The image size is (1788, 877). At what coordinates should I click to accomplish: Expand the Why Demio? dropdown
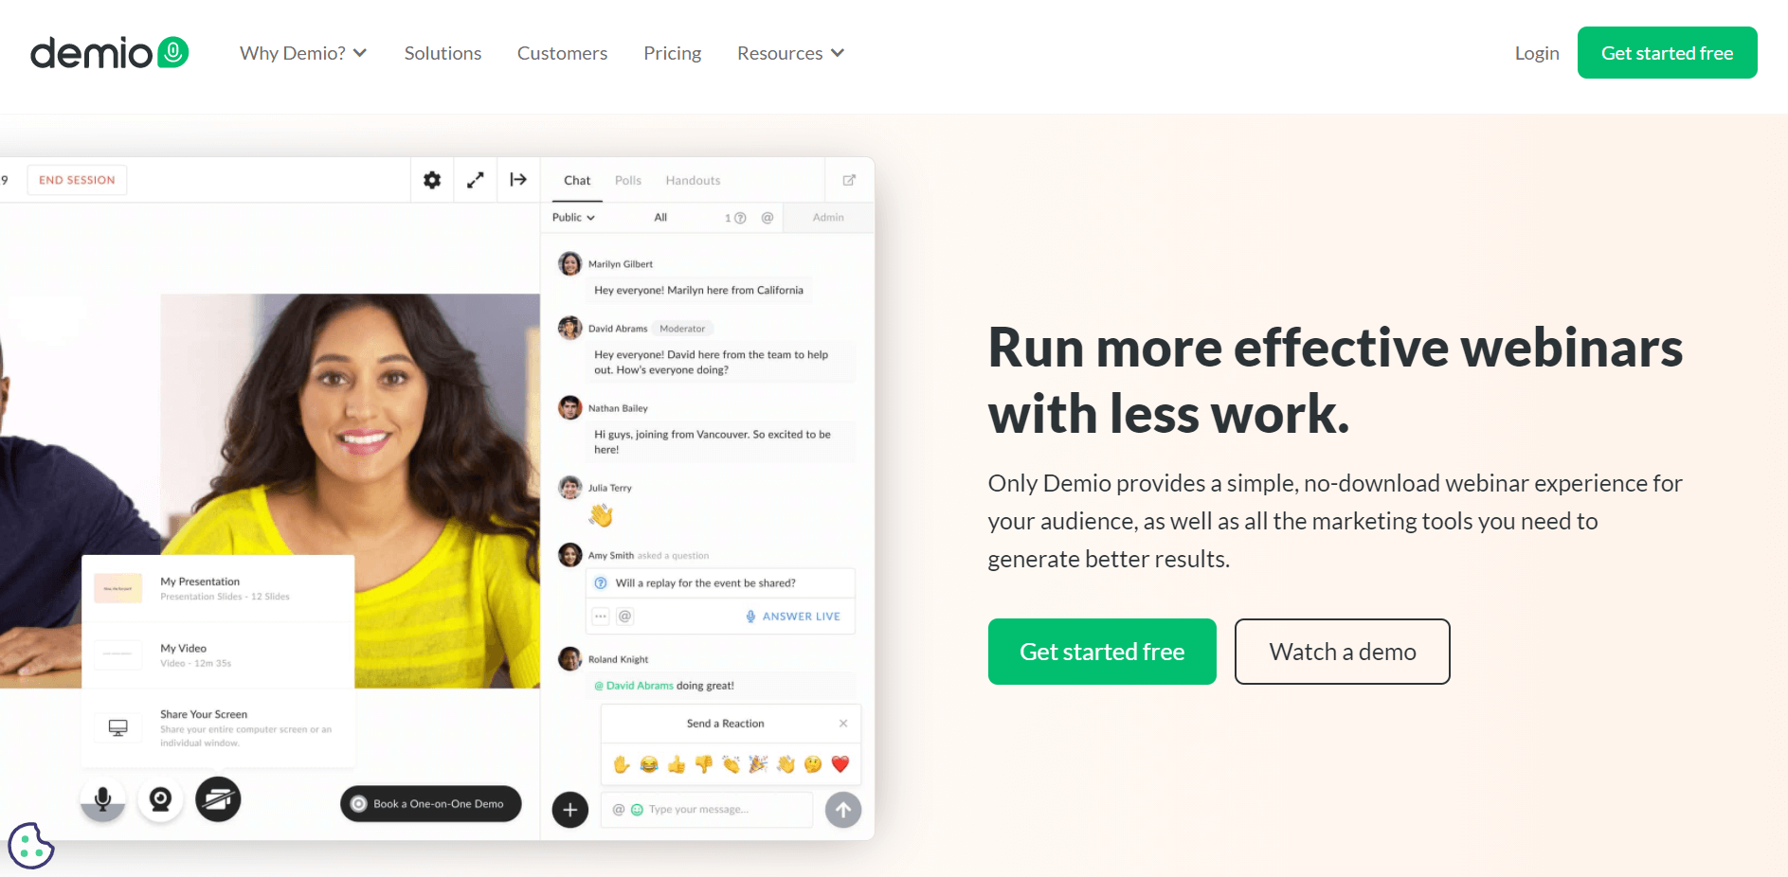click(x=303, y=53)
